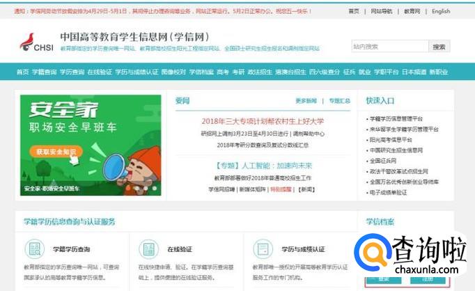This screenshot has height=291, width=475.
Task: Click the 搜索 button
Action: pyautogui.click(x=439, y=47)
